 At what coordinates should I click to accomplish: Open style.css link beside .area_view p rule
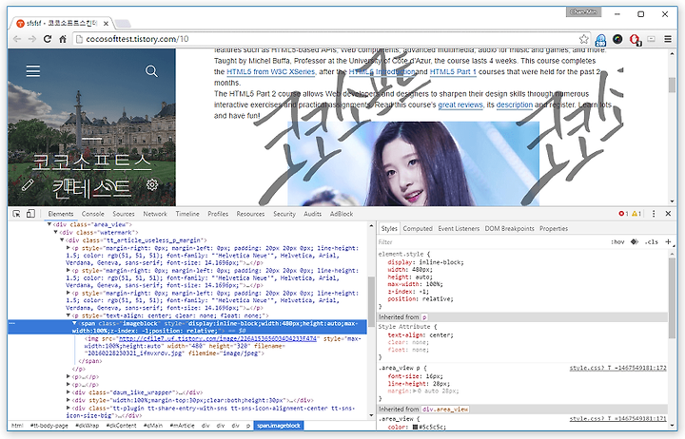tap(618, 368)
